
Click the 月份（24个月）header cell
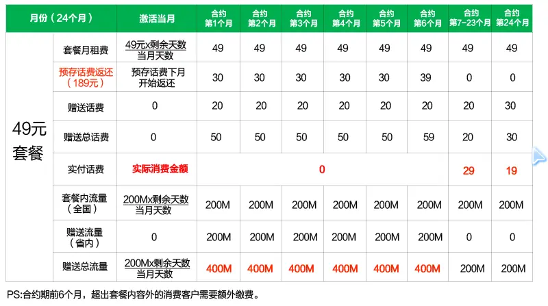[x=62, y=18]
